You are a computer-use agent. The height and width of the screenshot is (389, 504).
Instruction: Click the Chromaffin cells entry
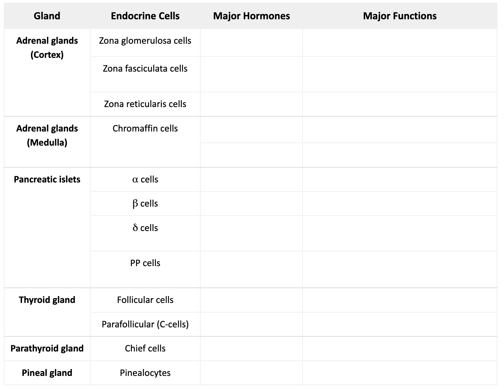[x=145, y=128]
